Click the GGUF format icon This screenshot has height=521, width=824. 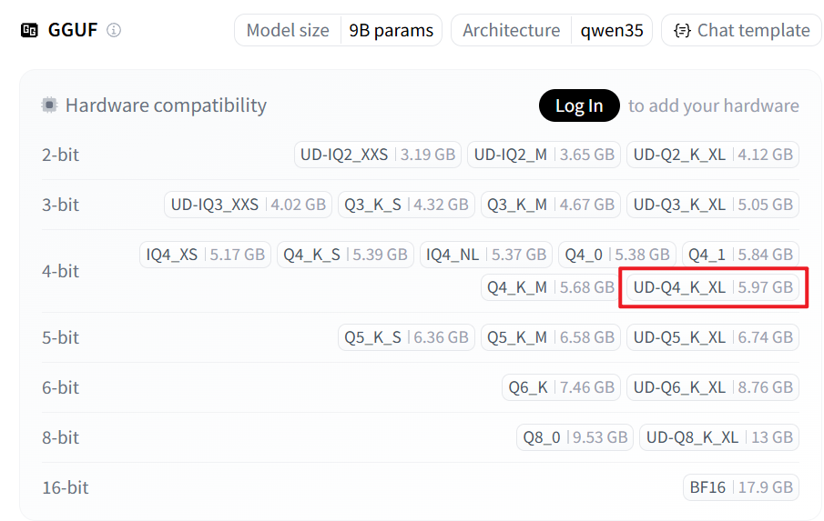point(29,30)
